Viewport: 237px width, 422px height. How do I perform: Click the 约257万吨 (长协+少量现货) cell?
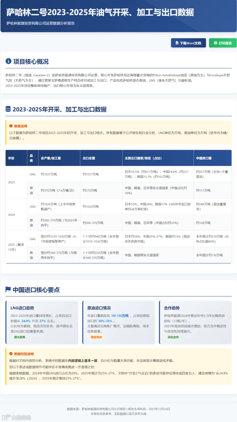click(213, 174)
